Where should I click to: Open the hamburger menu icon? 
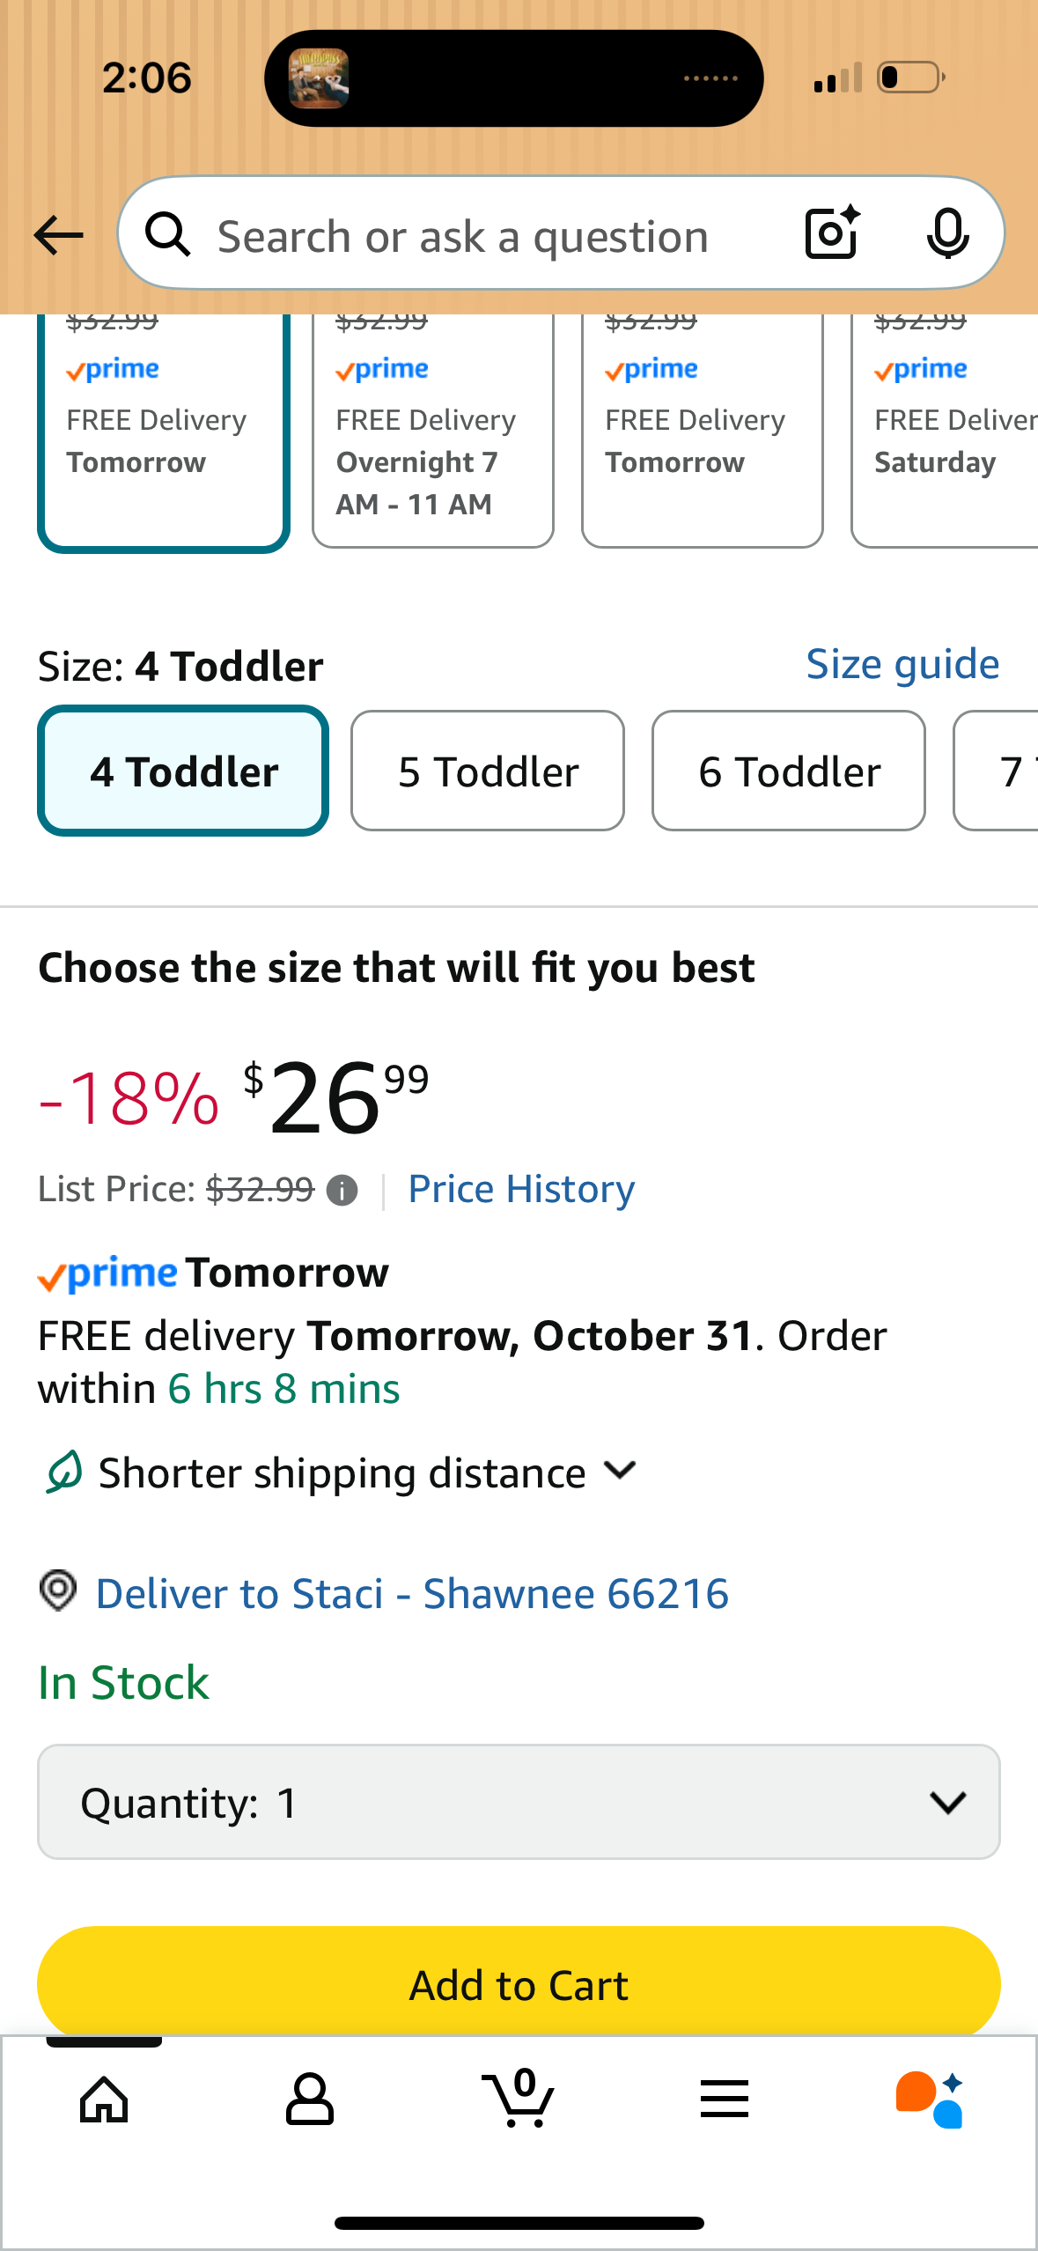click(724, 2099)
